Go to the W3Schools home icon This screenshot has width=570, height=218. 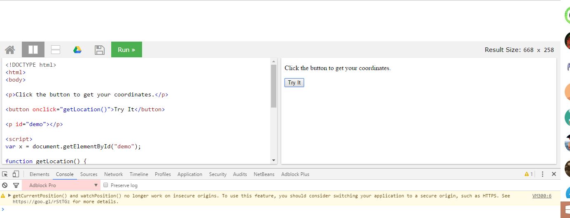coord(10,50)
